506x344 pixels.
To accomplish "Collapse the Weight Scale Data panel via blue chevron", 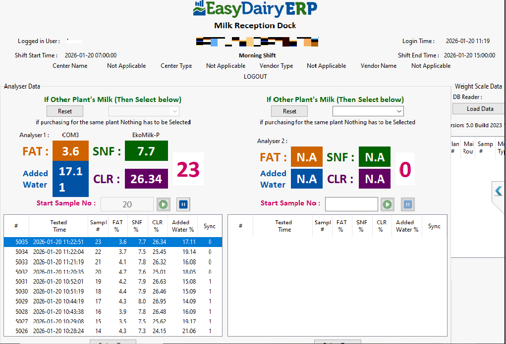I will tap(500, 190).
